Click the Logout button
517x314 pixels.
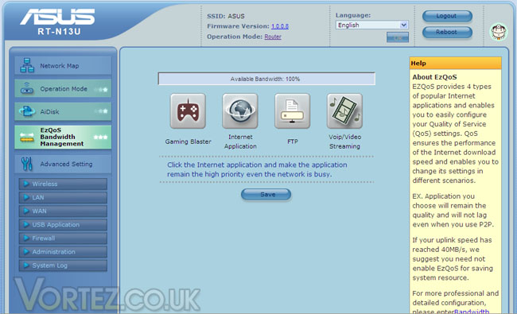pyautogui.click(x=447, y=16)
